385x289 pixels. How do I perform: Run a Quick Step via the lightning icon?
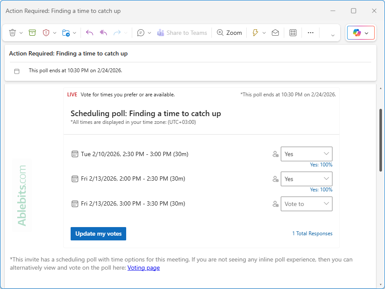(x=255, y=33)
